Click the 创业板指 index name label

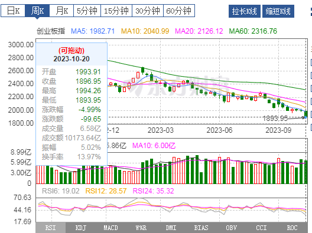51,31
